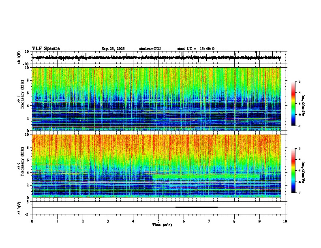The width and height of the screenshot is (321, 248).
Task: Click the 'VLF Spectra' plot title
Action: pyautogui.click(x=46, y=49)
